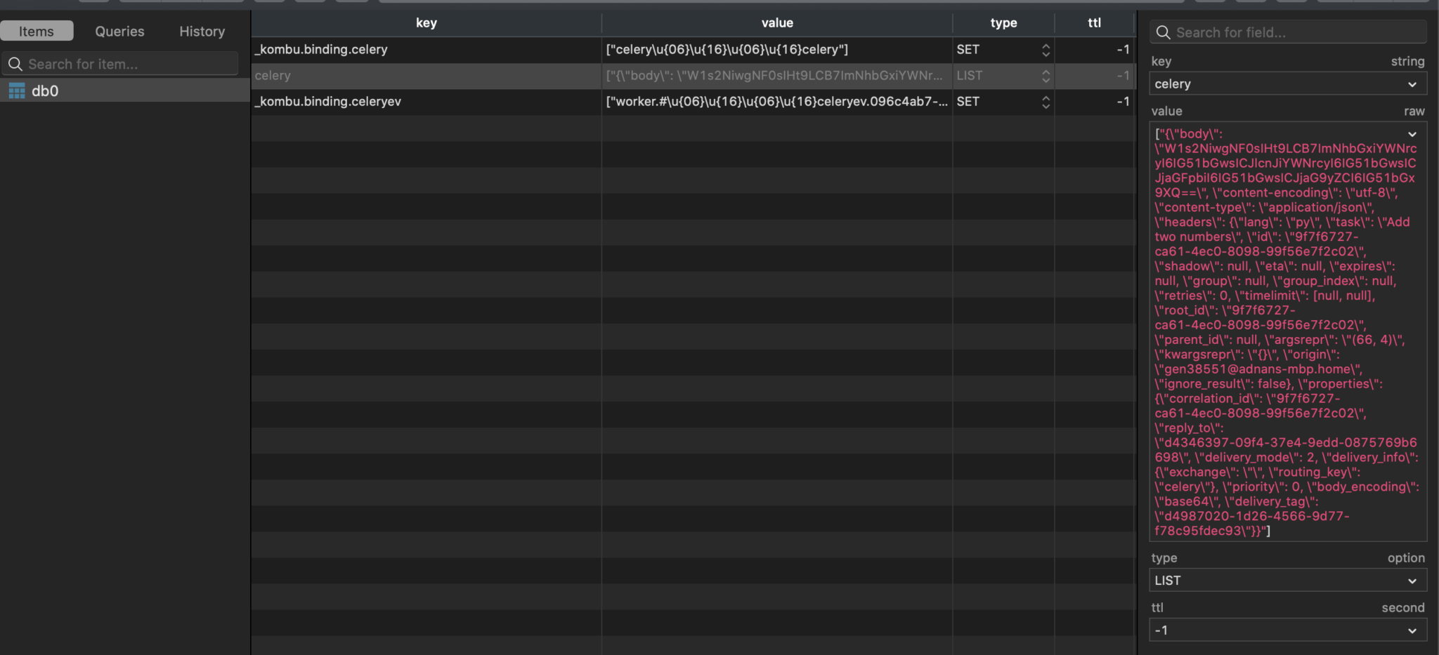Click the key column header

pos(426,22)
